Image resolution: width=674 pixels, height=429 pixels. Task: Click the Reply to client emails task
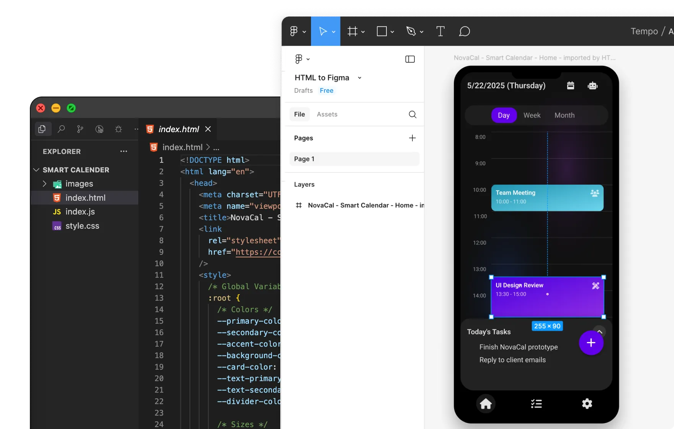(x=512, y=360)
